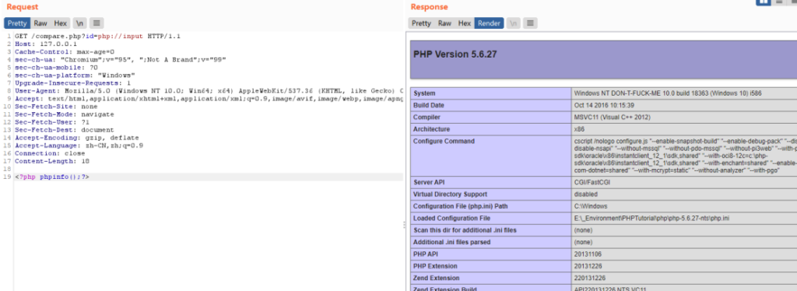Viewport: 797px width, 291px height.
Task: Click the Request panel title
Action: pos(23,7)
